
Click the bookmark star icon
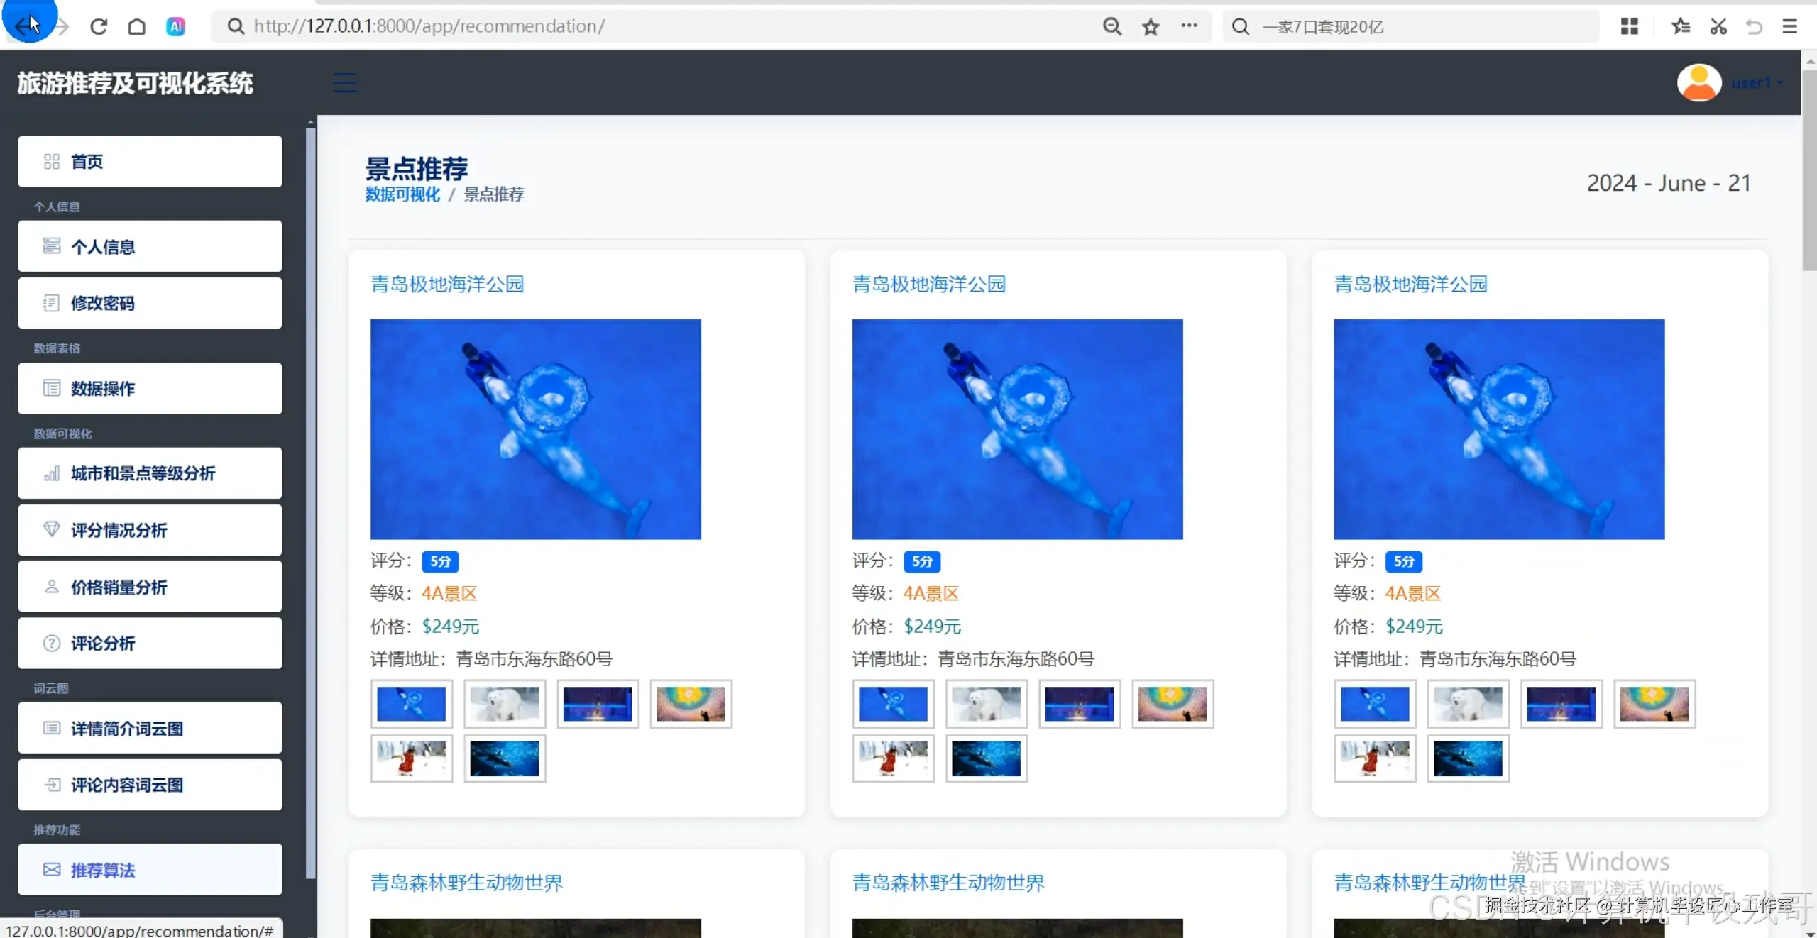pos(1150,26)
